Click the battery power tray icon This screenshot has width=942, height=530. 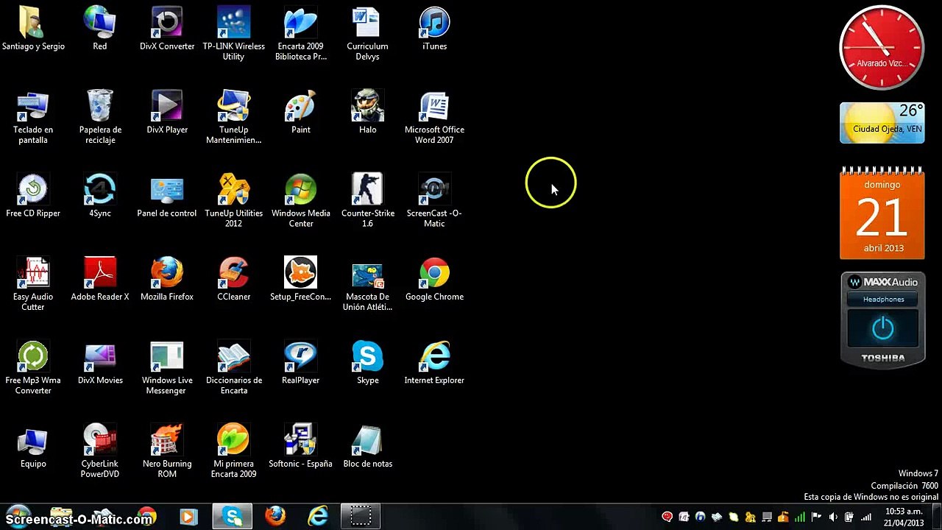(x=849, y=517)
